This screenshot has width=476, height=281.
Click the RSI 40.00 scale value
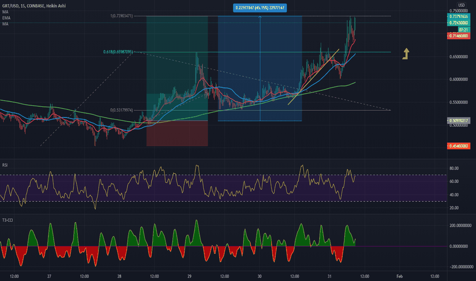pos(454,195)
